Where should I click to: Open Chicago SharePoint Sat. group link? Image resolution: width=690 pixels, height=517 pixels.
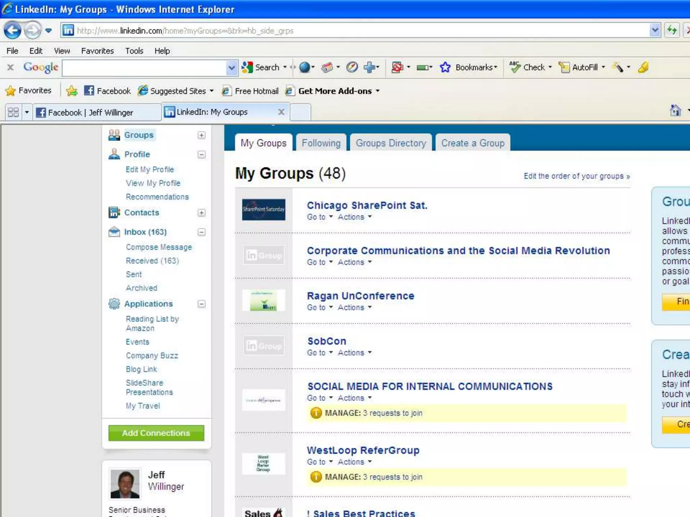click(x=367, y=205)
